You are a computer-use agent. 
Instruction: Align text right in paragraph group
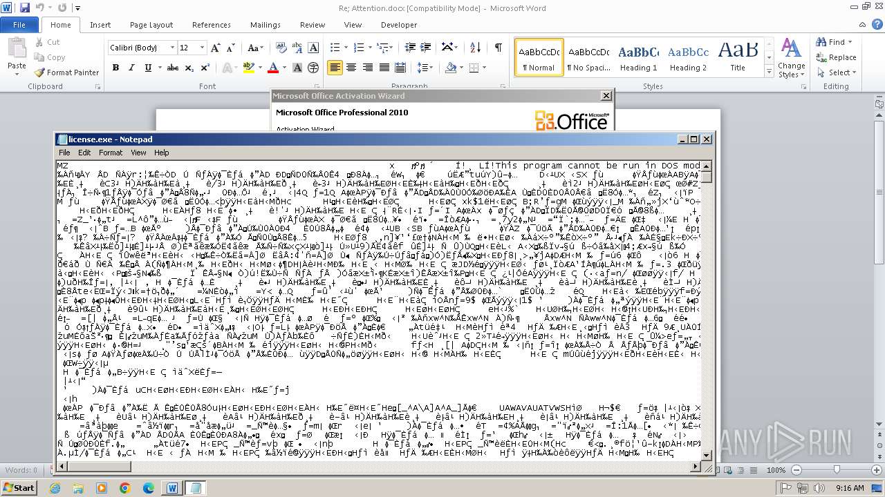pyautogui.click(x=367, y=68)
